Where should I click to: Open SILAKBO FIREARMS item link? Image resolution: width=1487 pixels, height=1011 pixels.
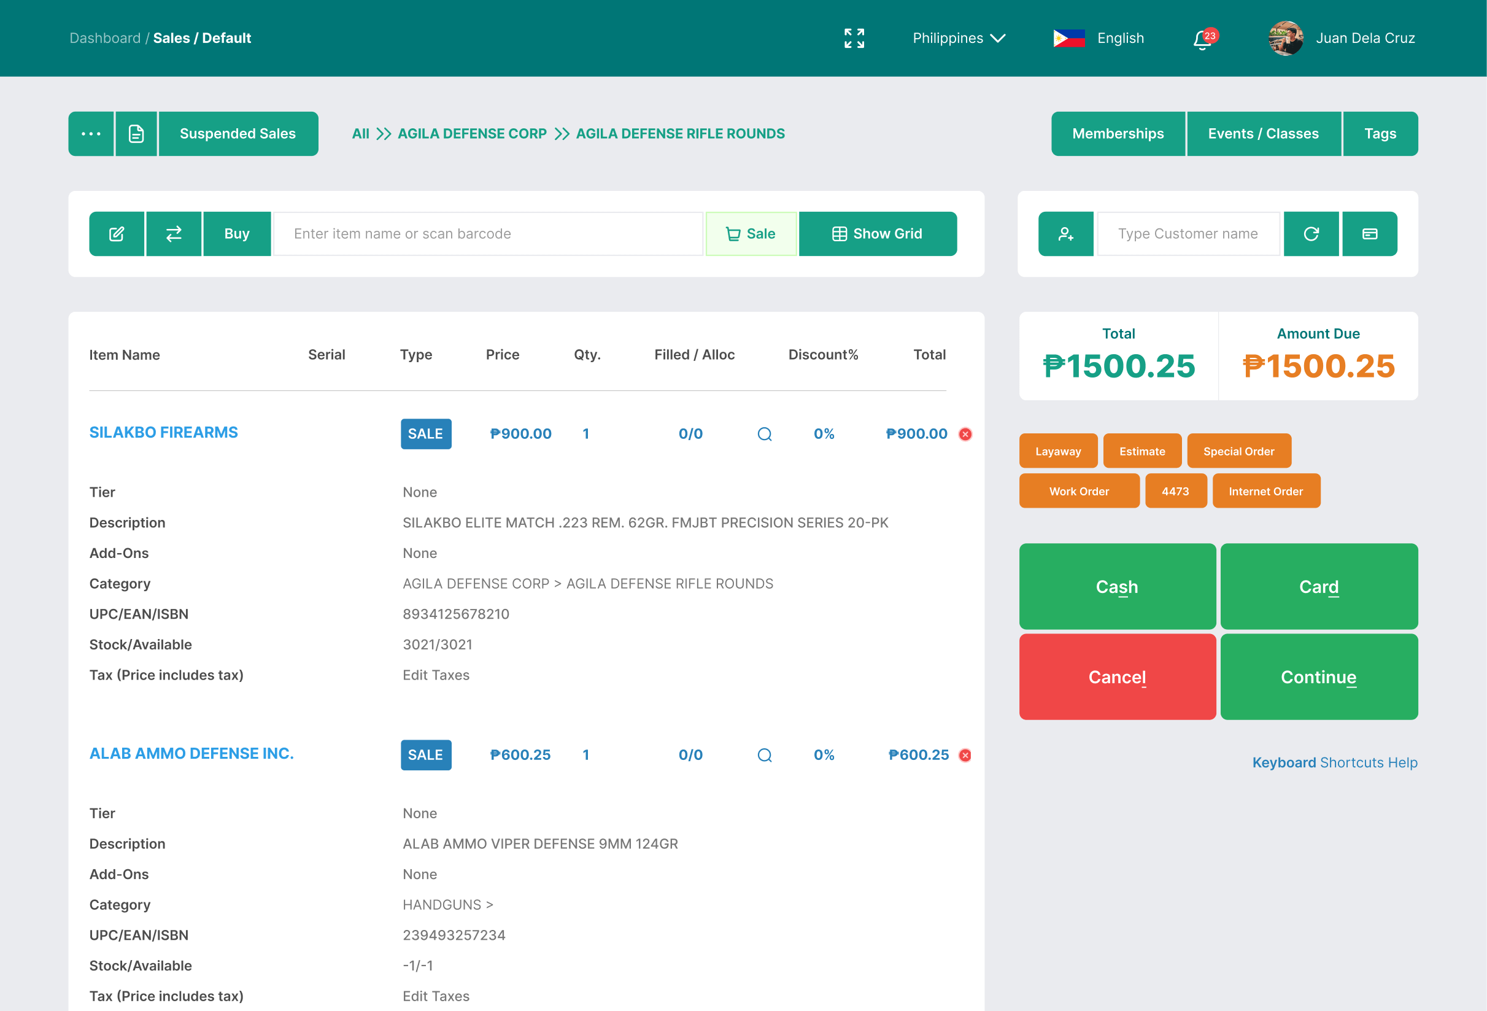[x=163, y=433]
